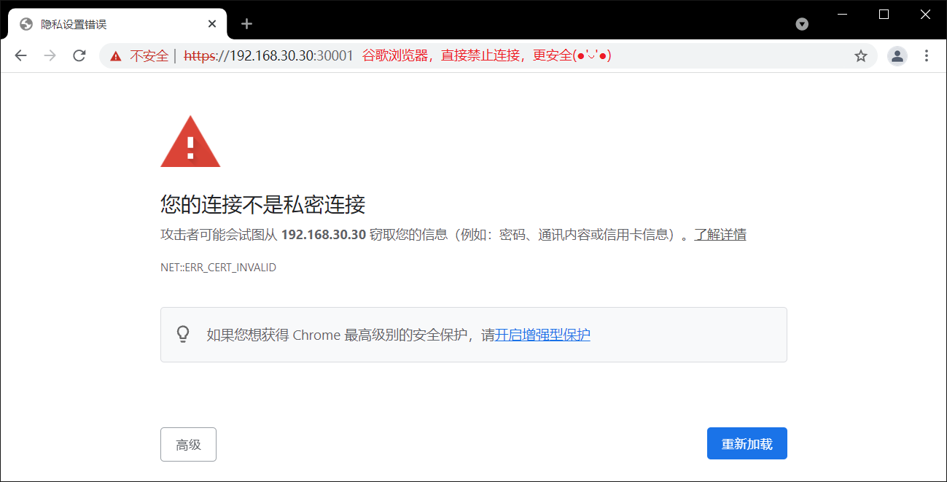Click the 高级 button

[188, 444]
